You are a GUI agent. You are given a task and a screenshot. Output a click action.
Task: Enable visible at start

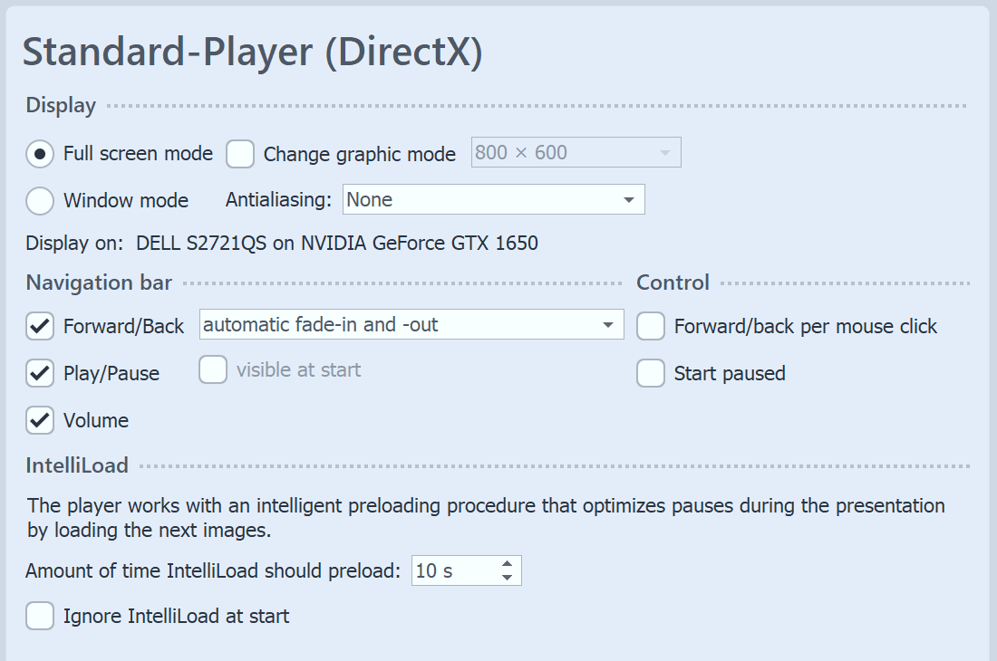click(213, 369)
